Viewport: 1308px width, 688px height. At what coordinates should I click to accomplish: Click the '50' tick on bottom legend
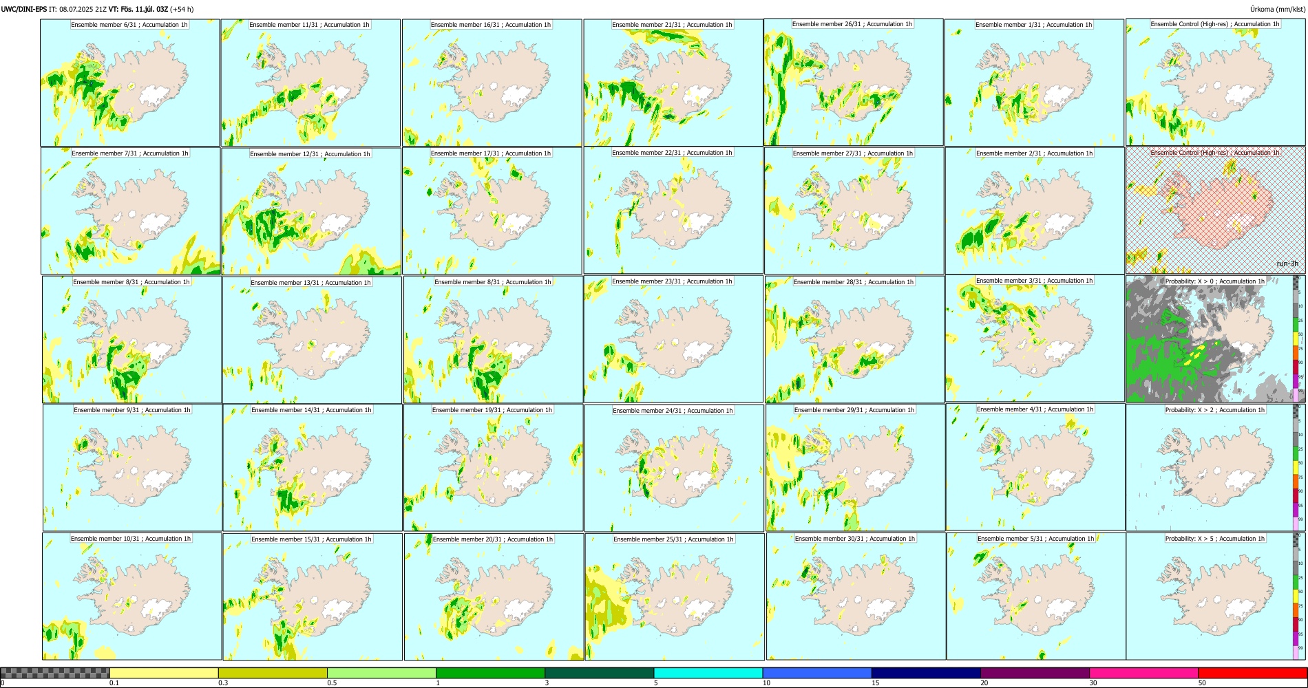click(1201, 683)
